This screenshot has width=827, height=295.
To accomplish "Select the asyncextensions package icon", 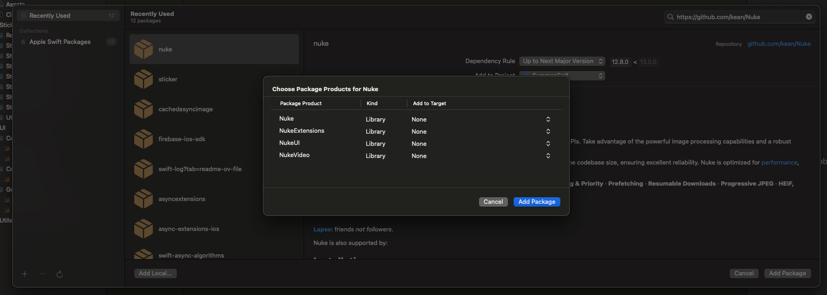I will (x=143, y=199).
